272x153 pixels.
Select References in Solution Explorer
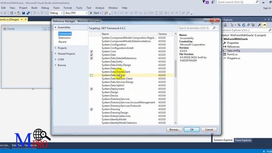(x=233, y=47)
